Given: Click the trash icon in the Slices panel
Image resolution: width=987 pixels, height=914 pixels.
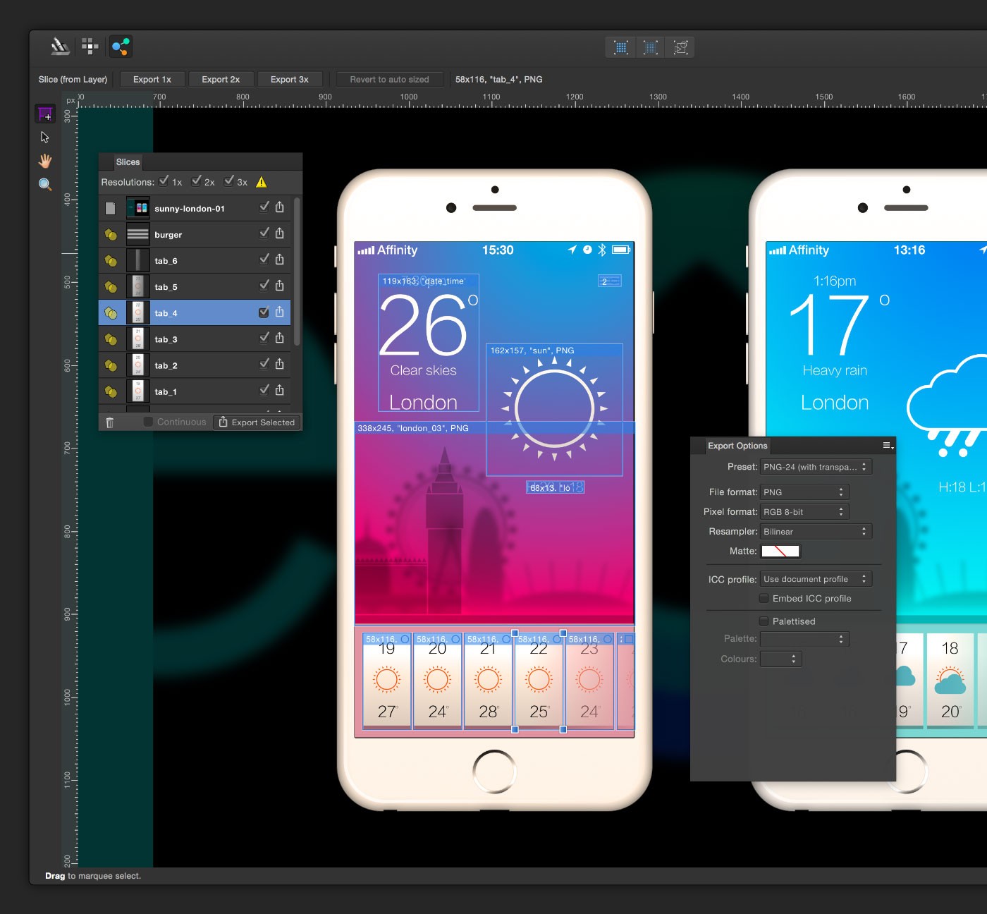Looking at the screenshot, I should 110,422.
